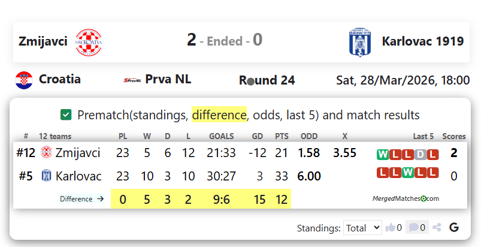Click small Zmijavci crest in standings row
Viewport: 481px width, 247px height.
[x=46, y=153]
